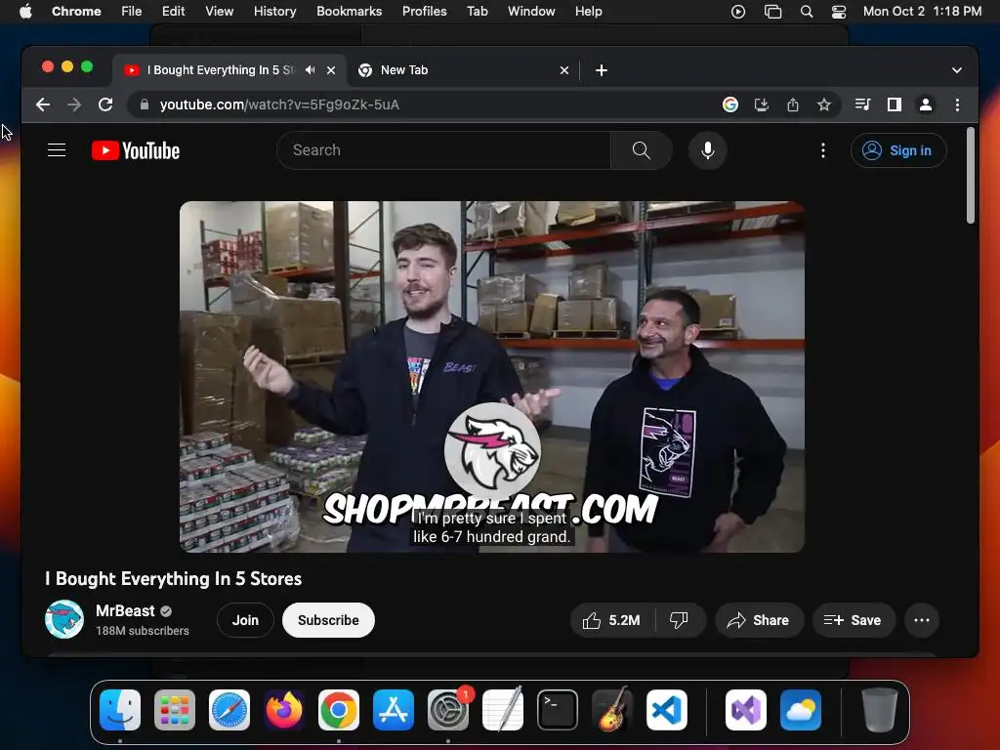Click the address bar URL
This screenshot has height=750, width=1000.
point(279,104)
